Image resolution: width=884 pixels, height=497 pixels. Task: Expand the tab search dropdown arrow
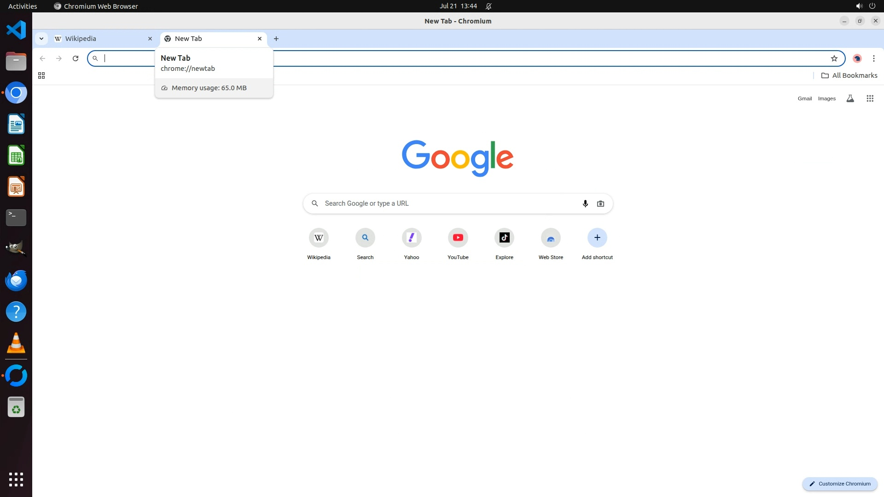pyautogui.click(x=41, y=39)
